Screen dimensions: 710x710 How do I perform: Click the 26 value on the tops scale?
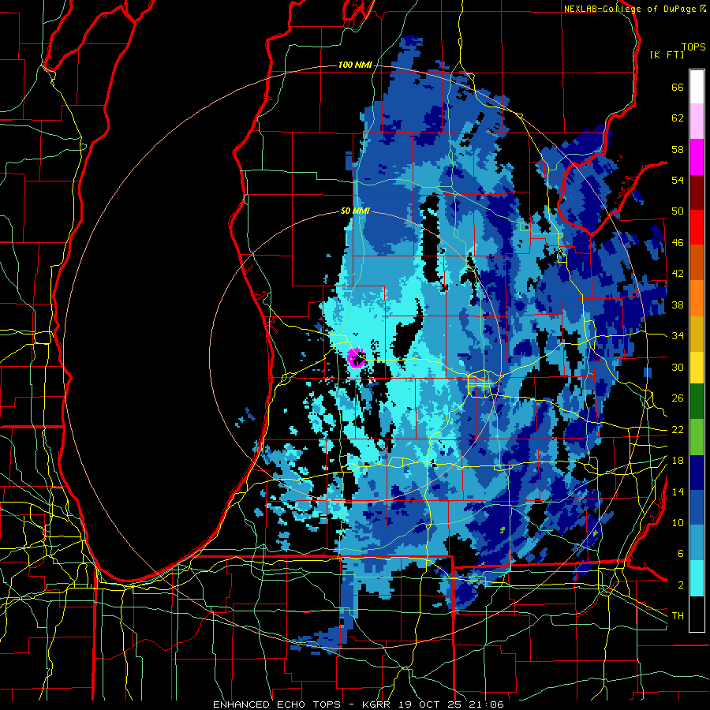[x=678, y=398]
